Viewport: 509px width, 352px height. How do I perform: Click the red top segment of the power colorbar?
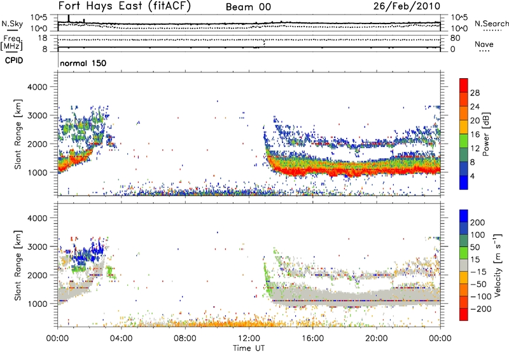(464, 85)
